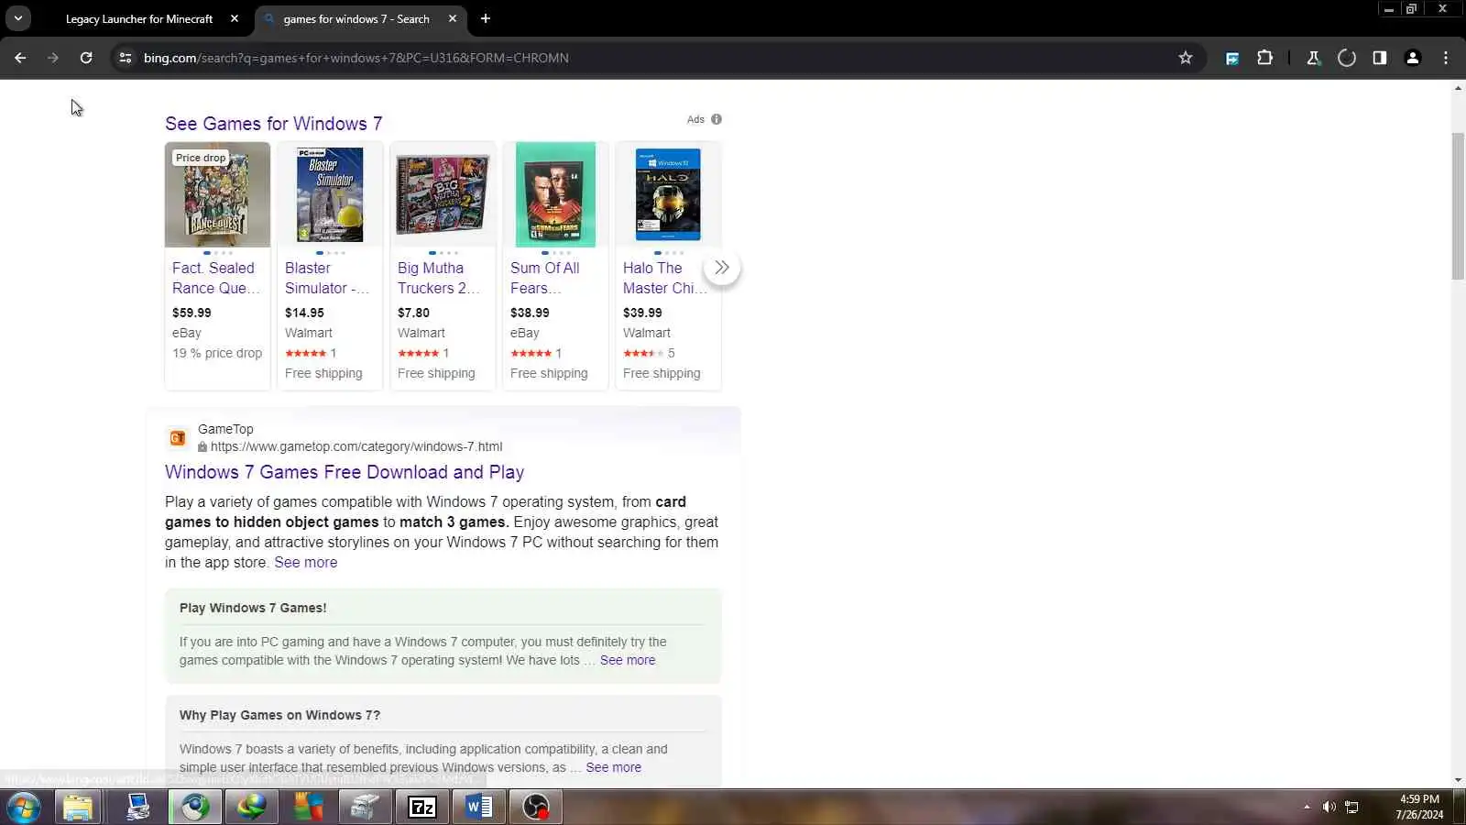Screen dimensions: 1466x825
Task: Open the Fact. Sealed Rance Quest listing
Action: point(216,278)
